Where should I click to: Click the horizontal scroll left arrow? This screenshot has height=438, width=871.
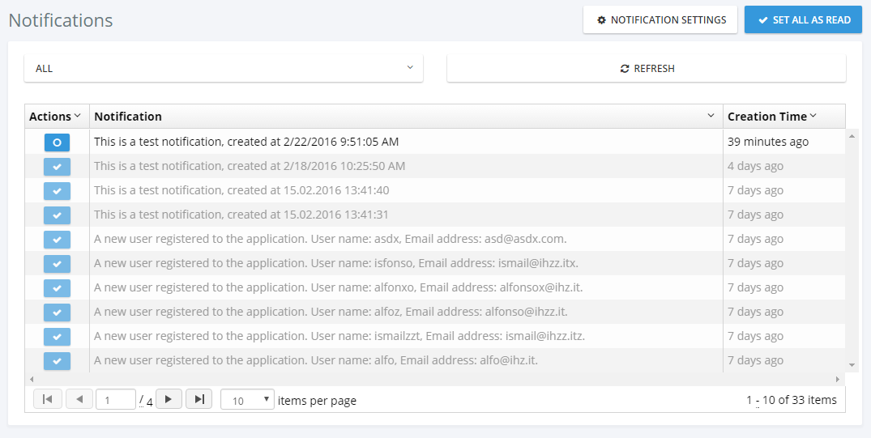pyautogui.click(x=31, y=380)
